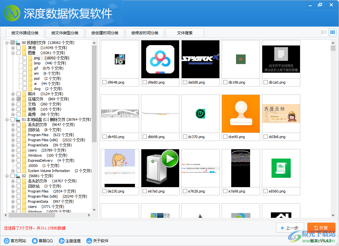Expand the 回收站 (8 个文件) node

13,130
